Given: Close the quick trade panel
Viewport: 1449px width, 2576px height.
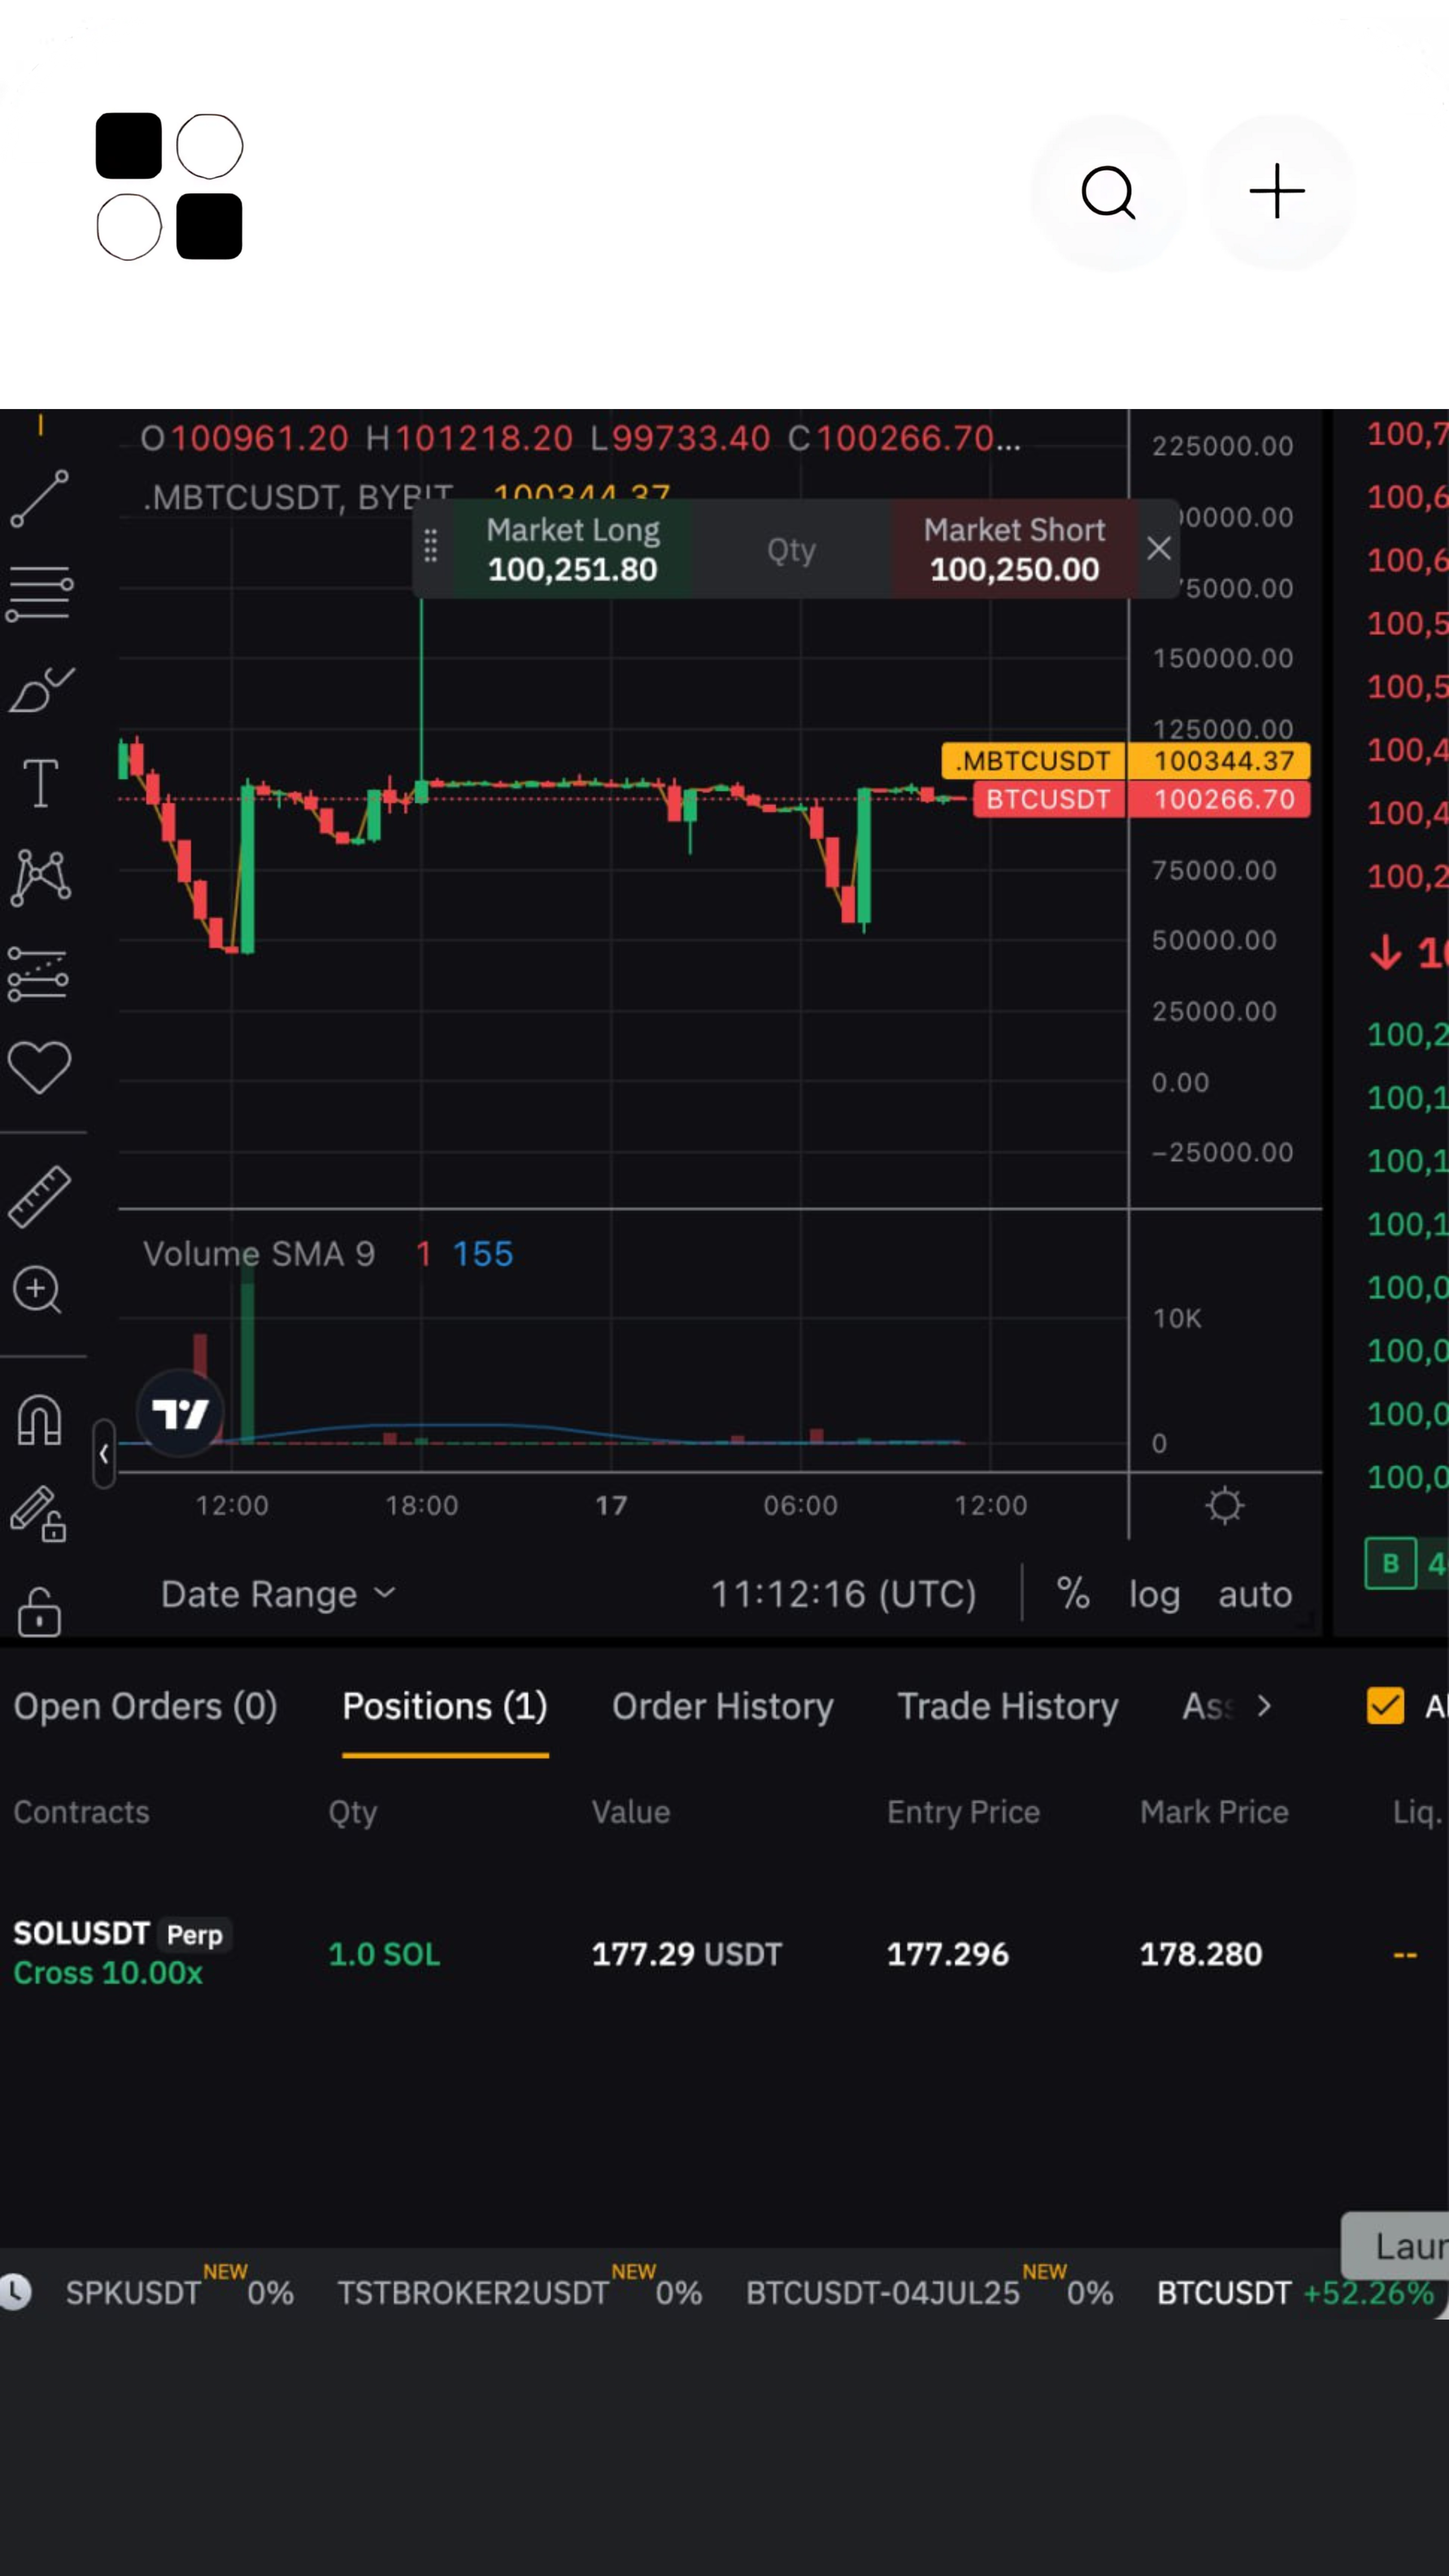Looking at the screenshot, I should (x=1158, y=548).
